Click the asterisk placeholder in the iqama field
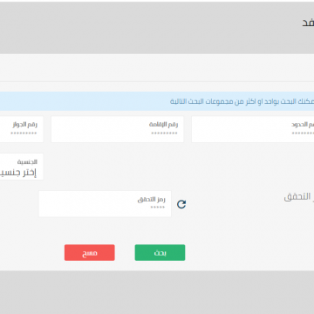 point(164,133)
